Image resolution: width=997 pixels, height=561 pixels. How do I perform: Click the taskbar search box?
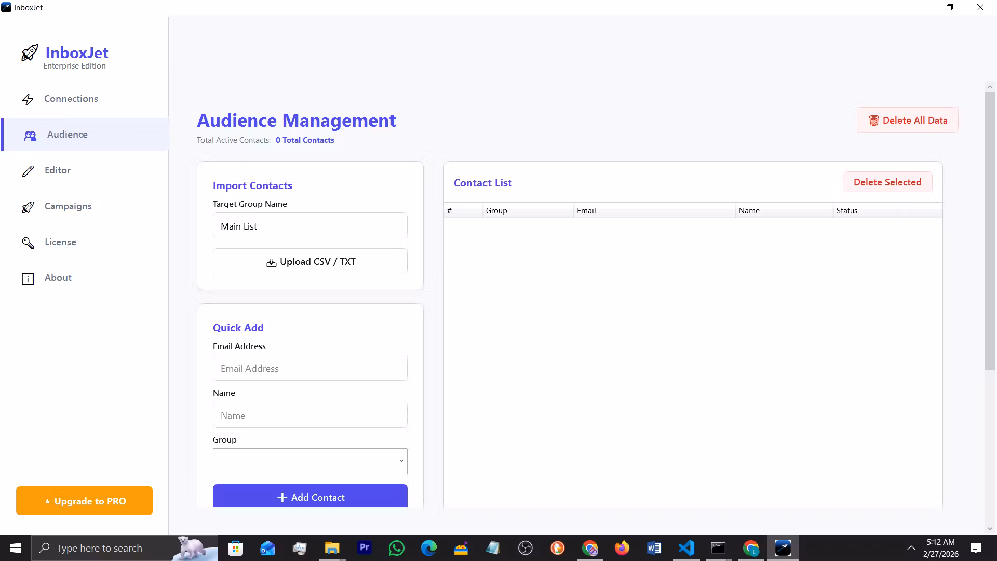(x=125, y=548)
